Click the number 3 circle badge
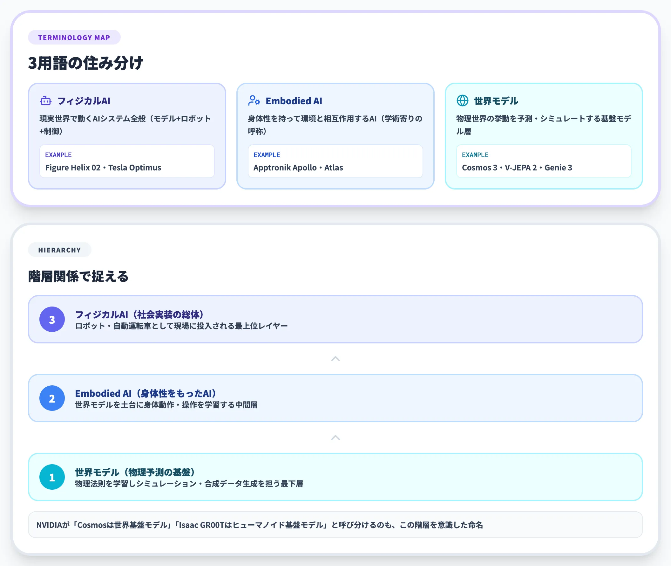 (52, 319)
